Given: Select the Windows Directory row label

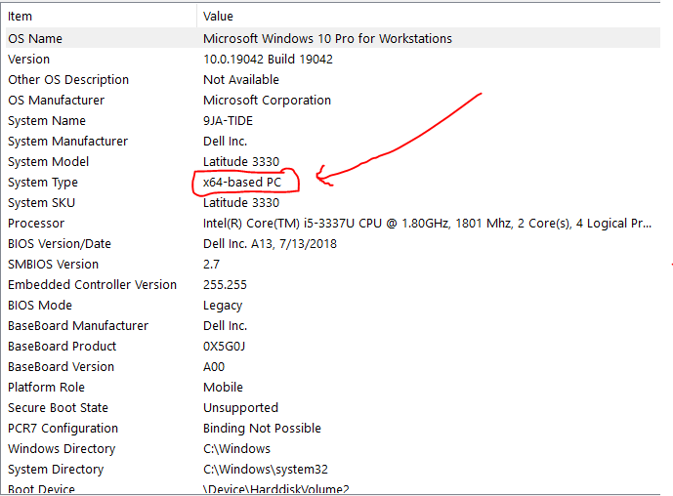Looking at the screenshot, I should [x=62, y=449].
